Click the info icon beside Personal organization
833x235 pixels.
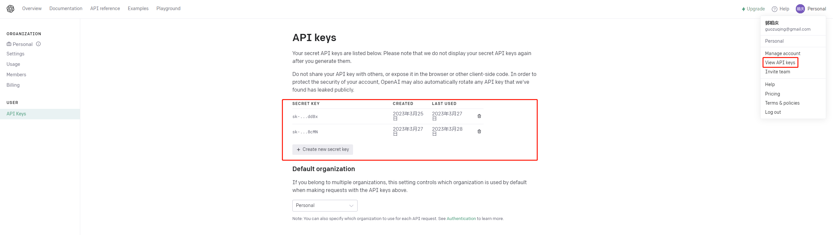[x=39, y=44]
